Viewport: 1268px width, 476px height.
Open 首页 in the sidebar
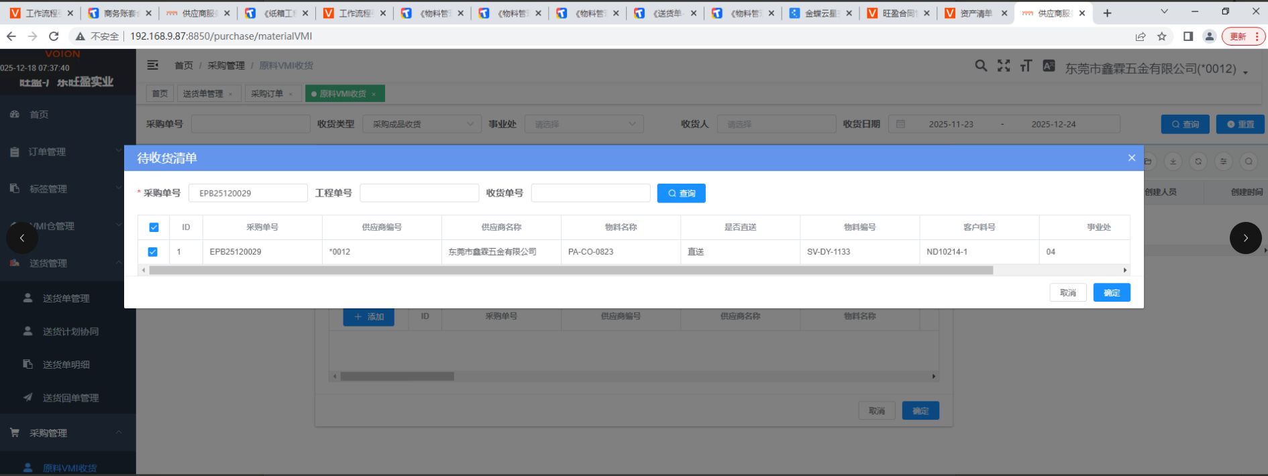68,115
